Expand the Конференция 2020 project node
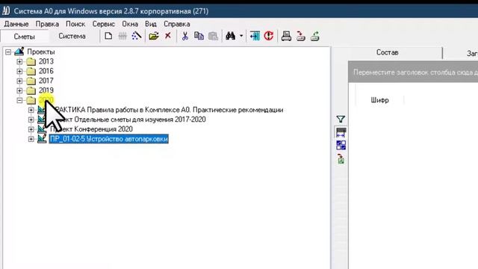Viewport: 478px width, 269px height. tap(31, 129)
